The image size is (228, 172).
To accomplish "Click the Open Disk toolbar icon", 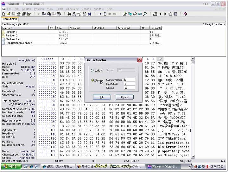I will point(125,14).
